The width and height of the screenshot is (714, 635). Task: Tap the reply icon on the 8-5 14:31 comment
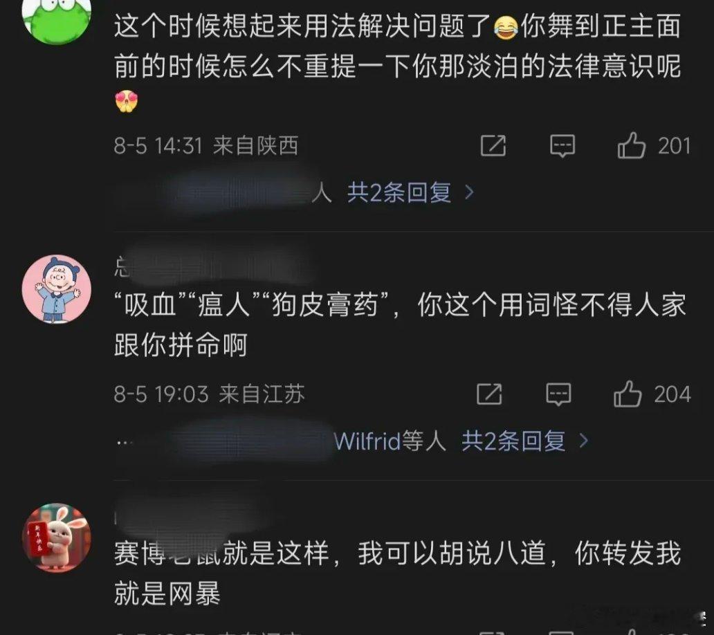coord(562,146)
